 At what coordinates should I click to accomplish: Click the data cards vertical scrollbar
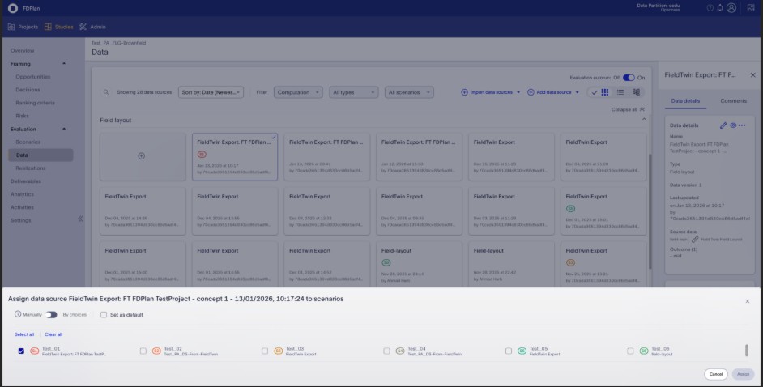[650, 211]
